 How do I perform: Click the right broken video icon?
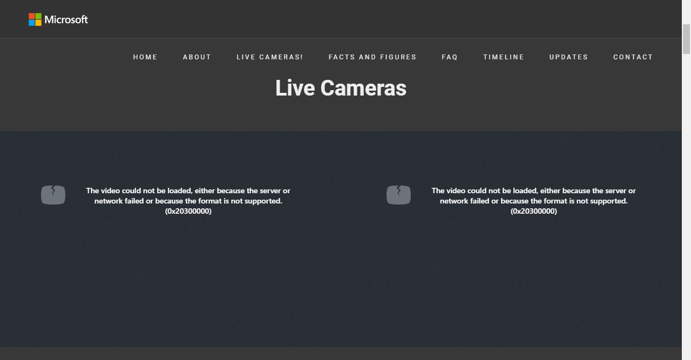[398, 195]
